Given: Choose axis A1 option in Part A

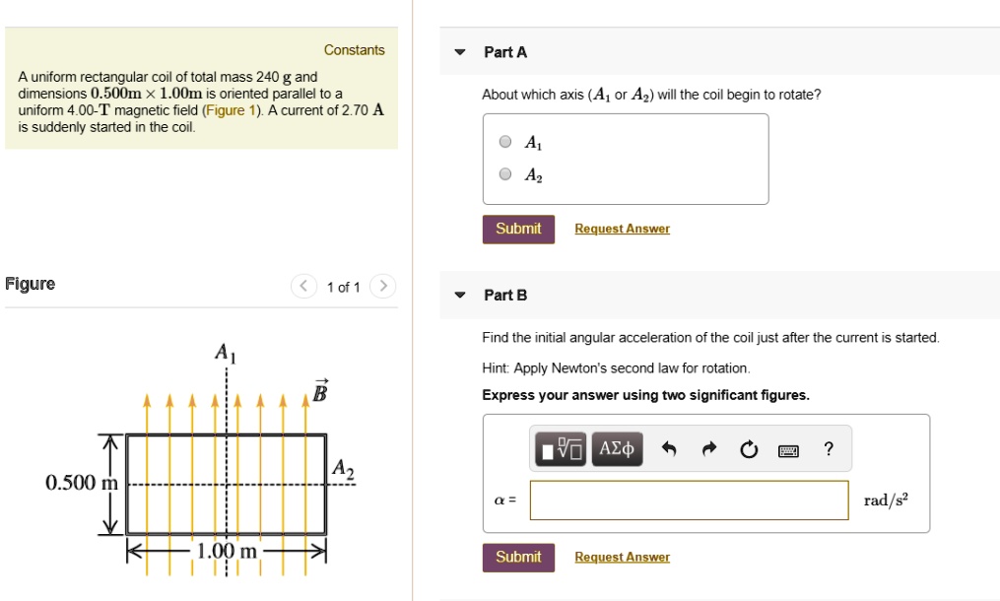Looking at the screenshot, I should pos(503,141).
